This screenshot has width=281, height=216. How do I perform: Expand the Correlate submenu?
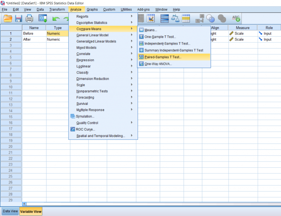(103, 54)
